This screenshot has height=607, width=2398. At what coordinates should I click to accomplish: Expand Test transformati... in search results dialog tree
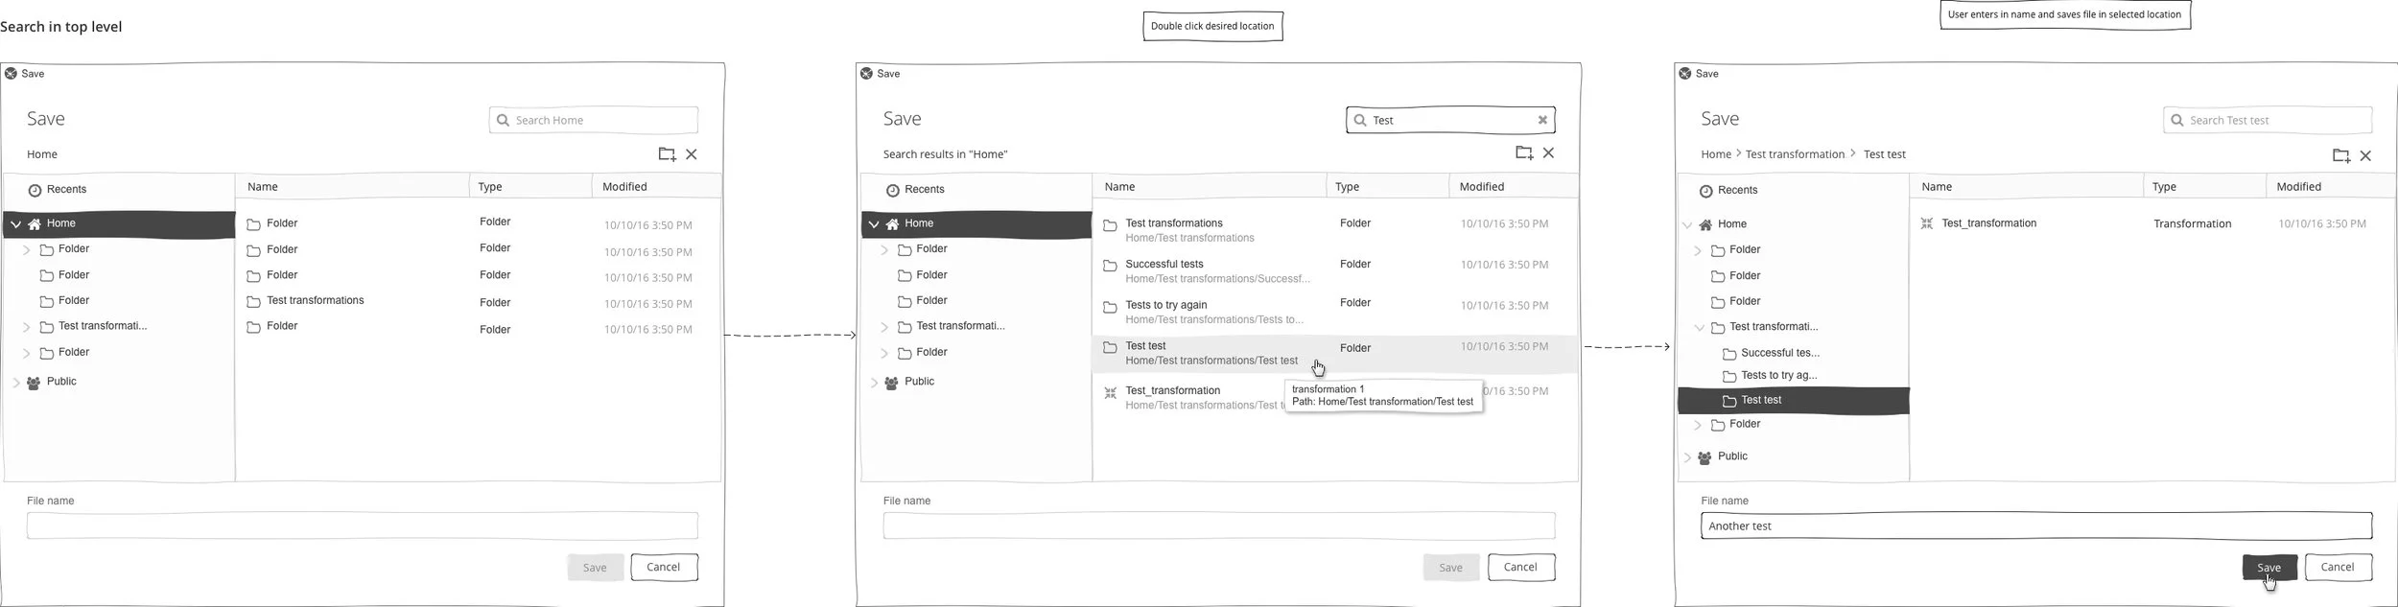[884, 327]
